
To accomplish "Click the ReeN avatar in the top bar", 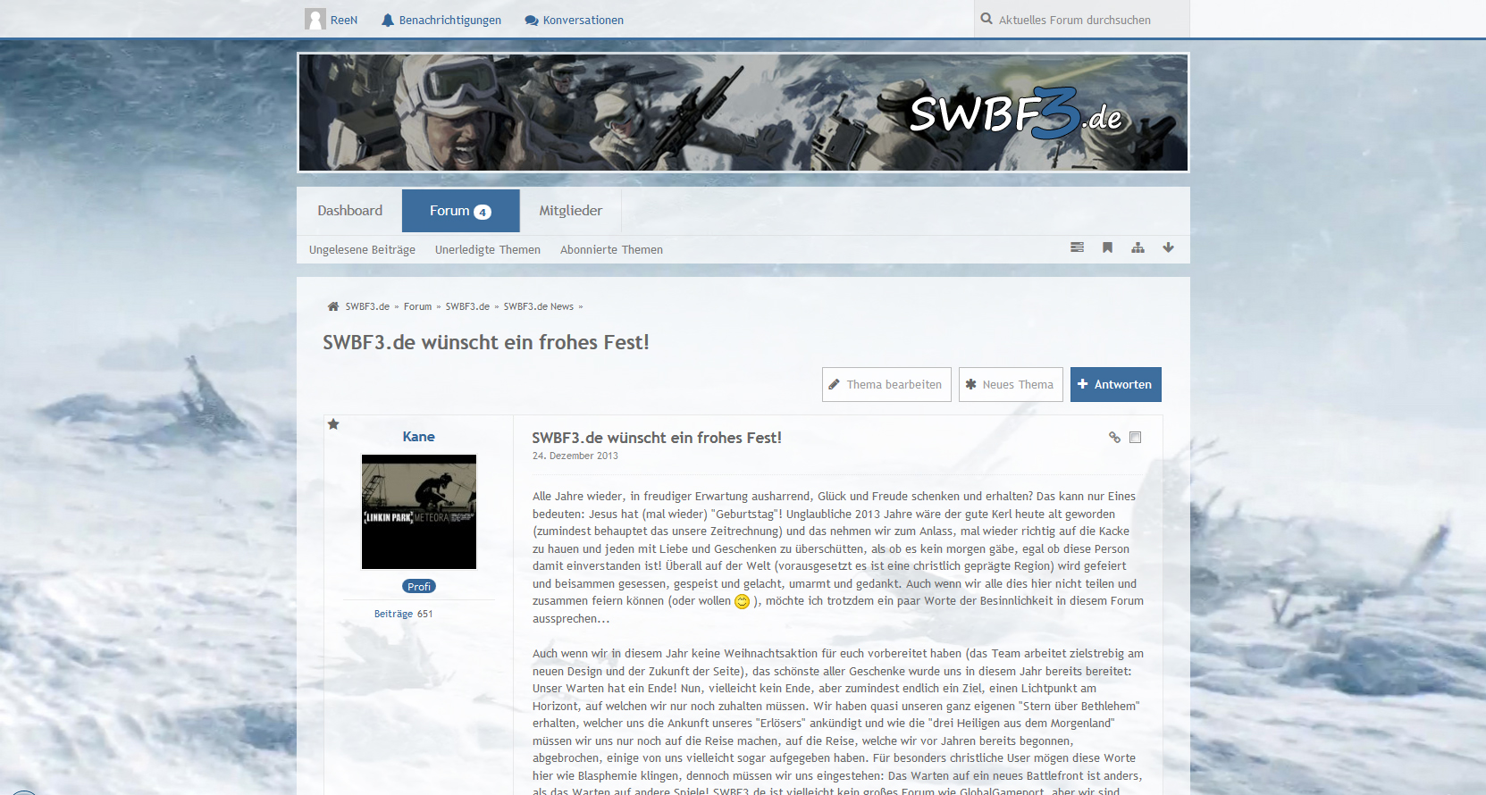I will click(315, 19).
